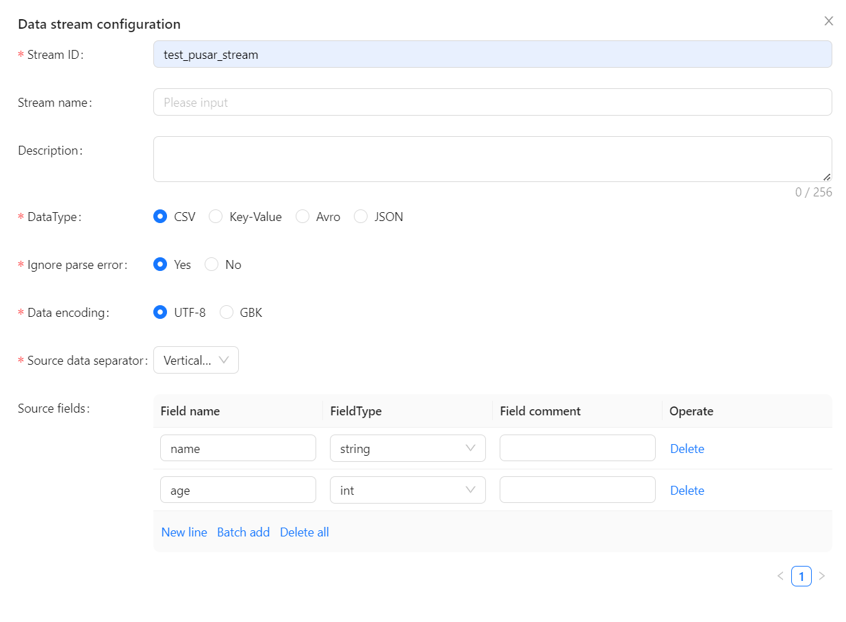Add a New line to source fields

[184, 532]
